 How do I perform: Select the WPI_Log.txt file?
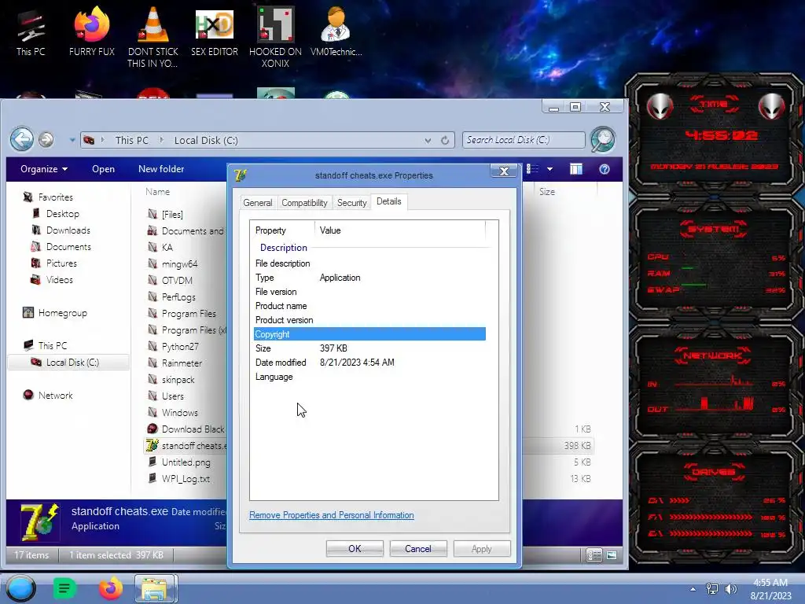(186, 478)
